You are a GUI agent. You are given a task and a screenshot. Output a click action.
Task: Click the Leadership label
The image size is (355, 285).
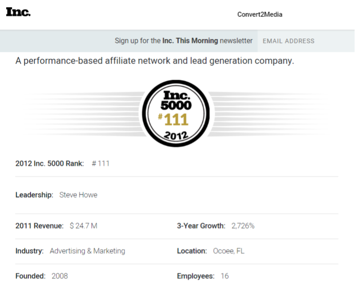click(34, 195)
